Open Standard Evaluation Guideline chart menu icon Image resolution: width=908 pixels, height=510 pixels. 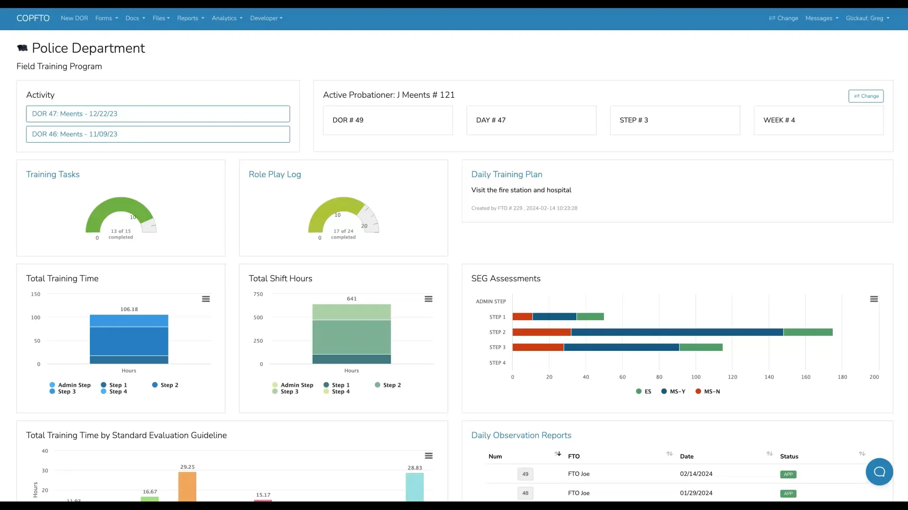(428, 456)
